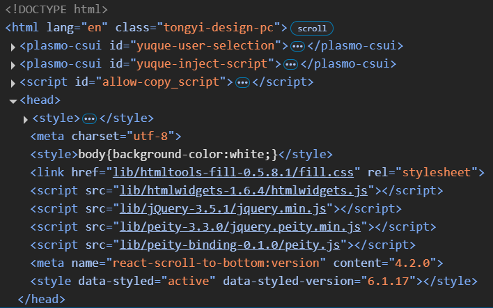This screenshot has width=493, height=308.
Task: Open the peity-binding peity.js link
Action: click(230, 245)
